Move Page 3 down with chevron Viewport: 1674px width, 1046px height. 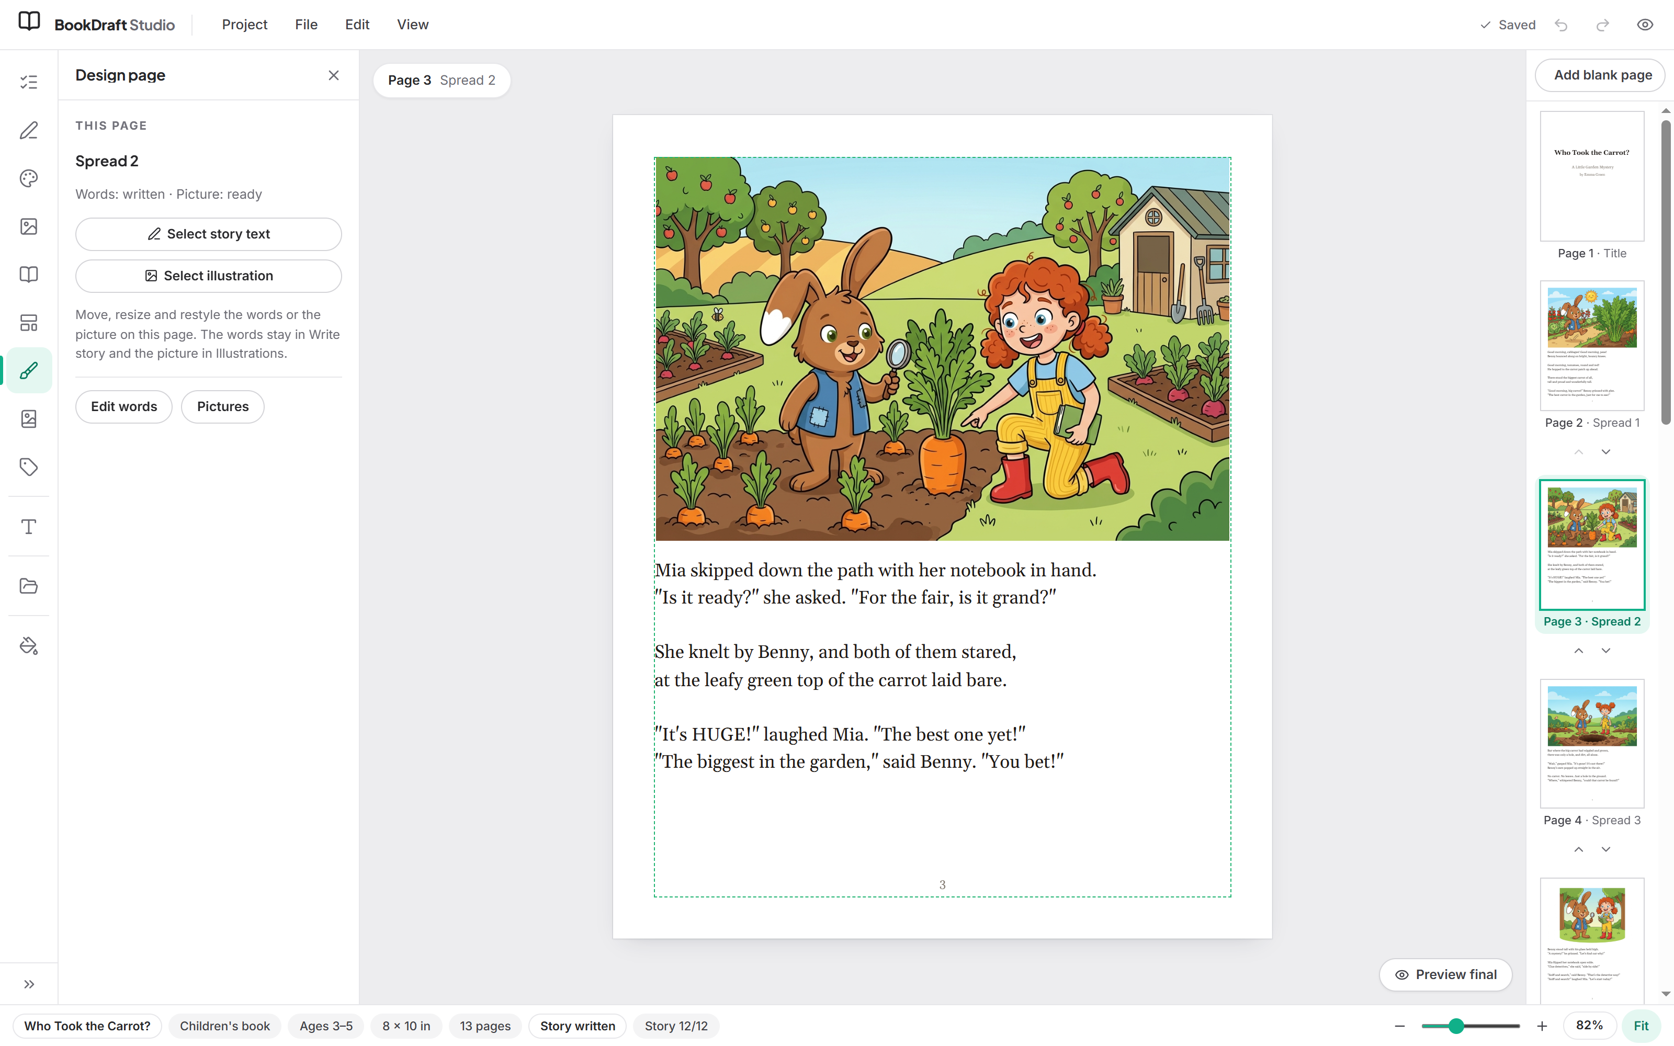pos(1606,651)
